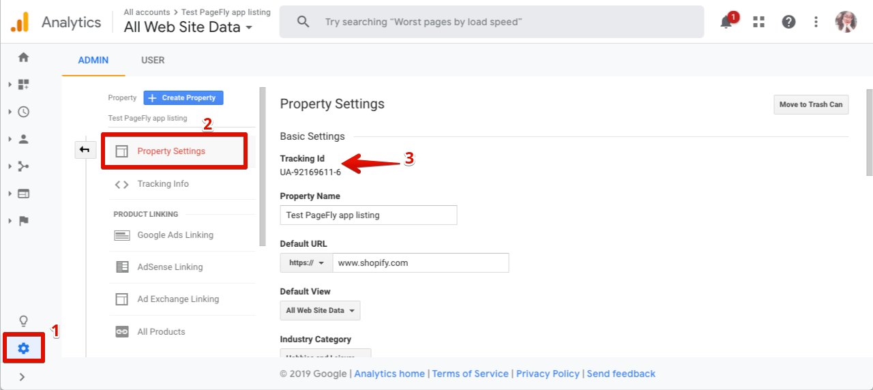Expand the Behavior section arrow
Viewport: 873px width, 390px height.
tap(10, 194)
